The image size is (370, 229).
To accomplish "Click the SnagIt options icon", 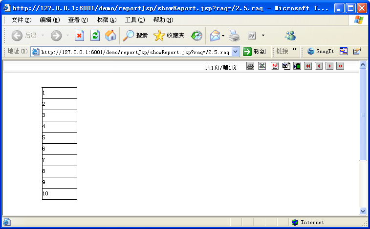I will point(357,51).
